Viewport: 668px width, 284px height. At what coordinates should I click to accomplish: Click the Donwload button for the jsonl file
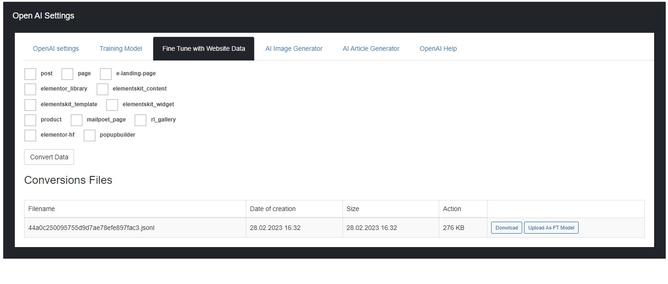coord(507,228)
